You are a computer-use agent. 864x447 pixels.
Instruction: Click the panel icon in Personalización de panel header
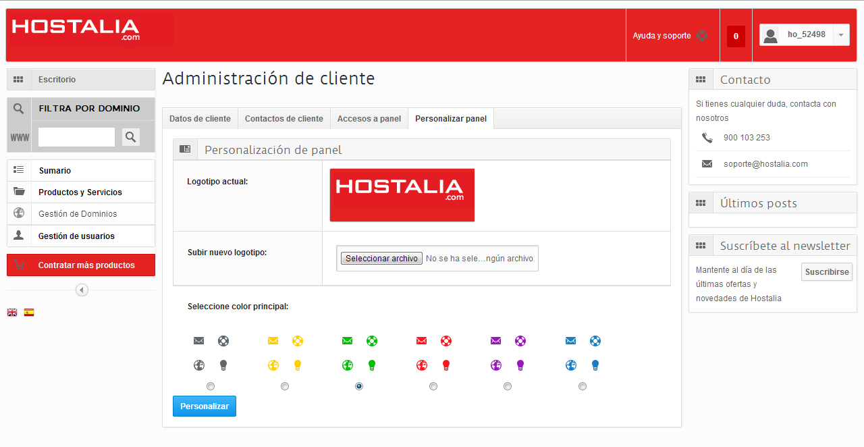pos(185,149)
